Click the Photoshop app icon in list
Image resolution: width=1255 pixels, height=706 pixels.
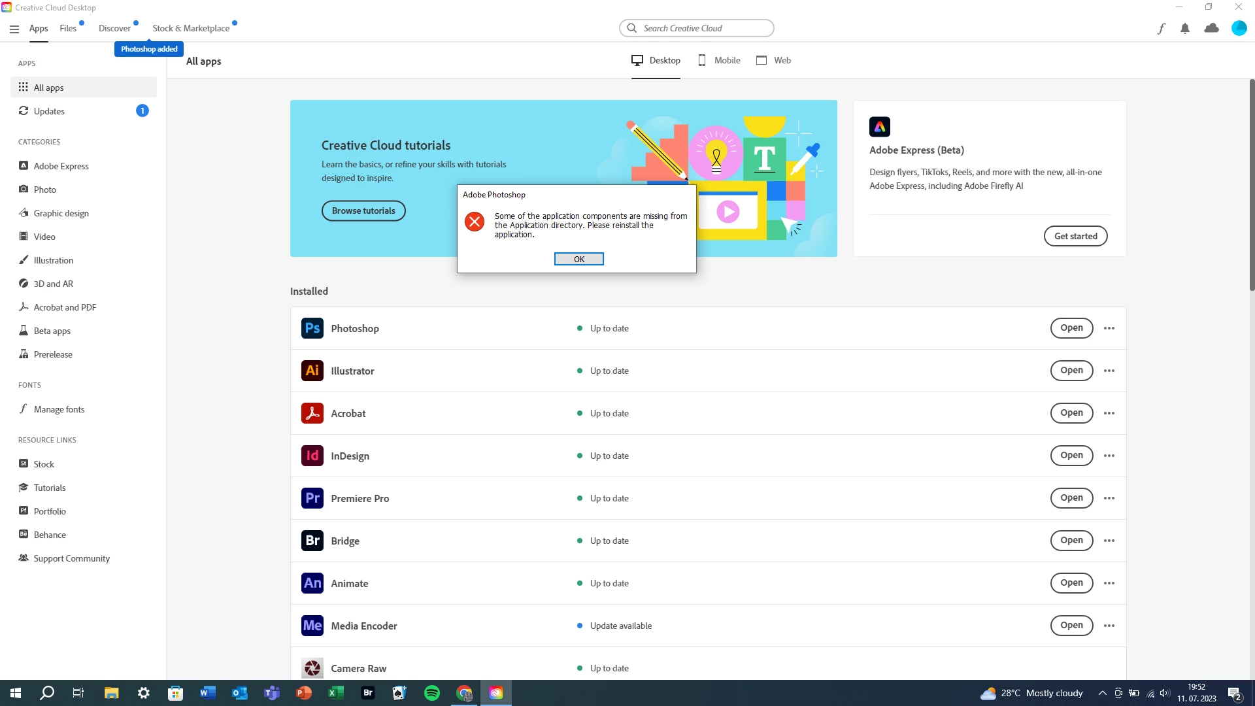pos(312,328)
